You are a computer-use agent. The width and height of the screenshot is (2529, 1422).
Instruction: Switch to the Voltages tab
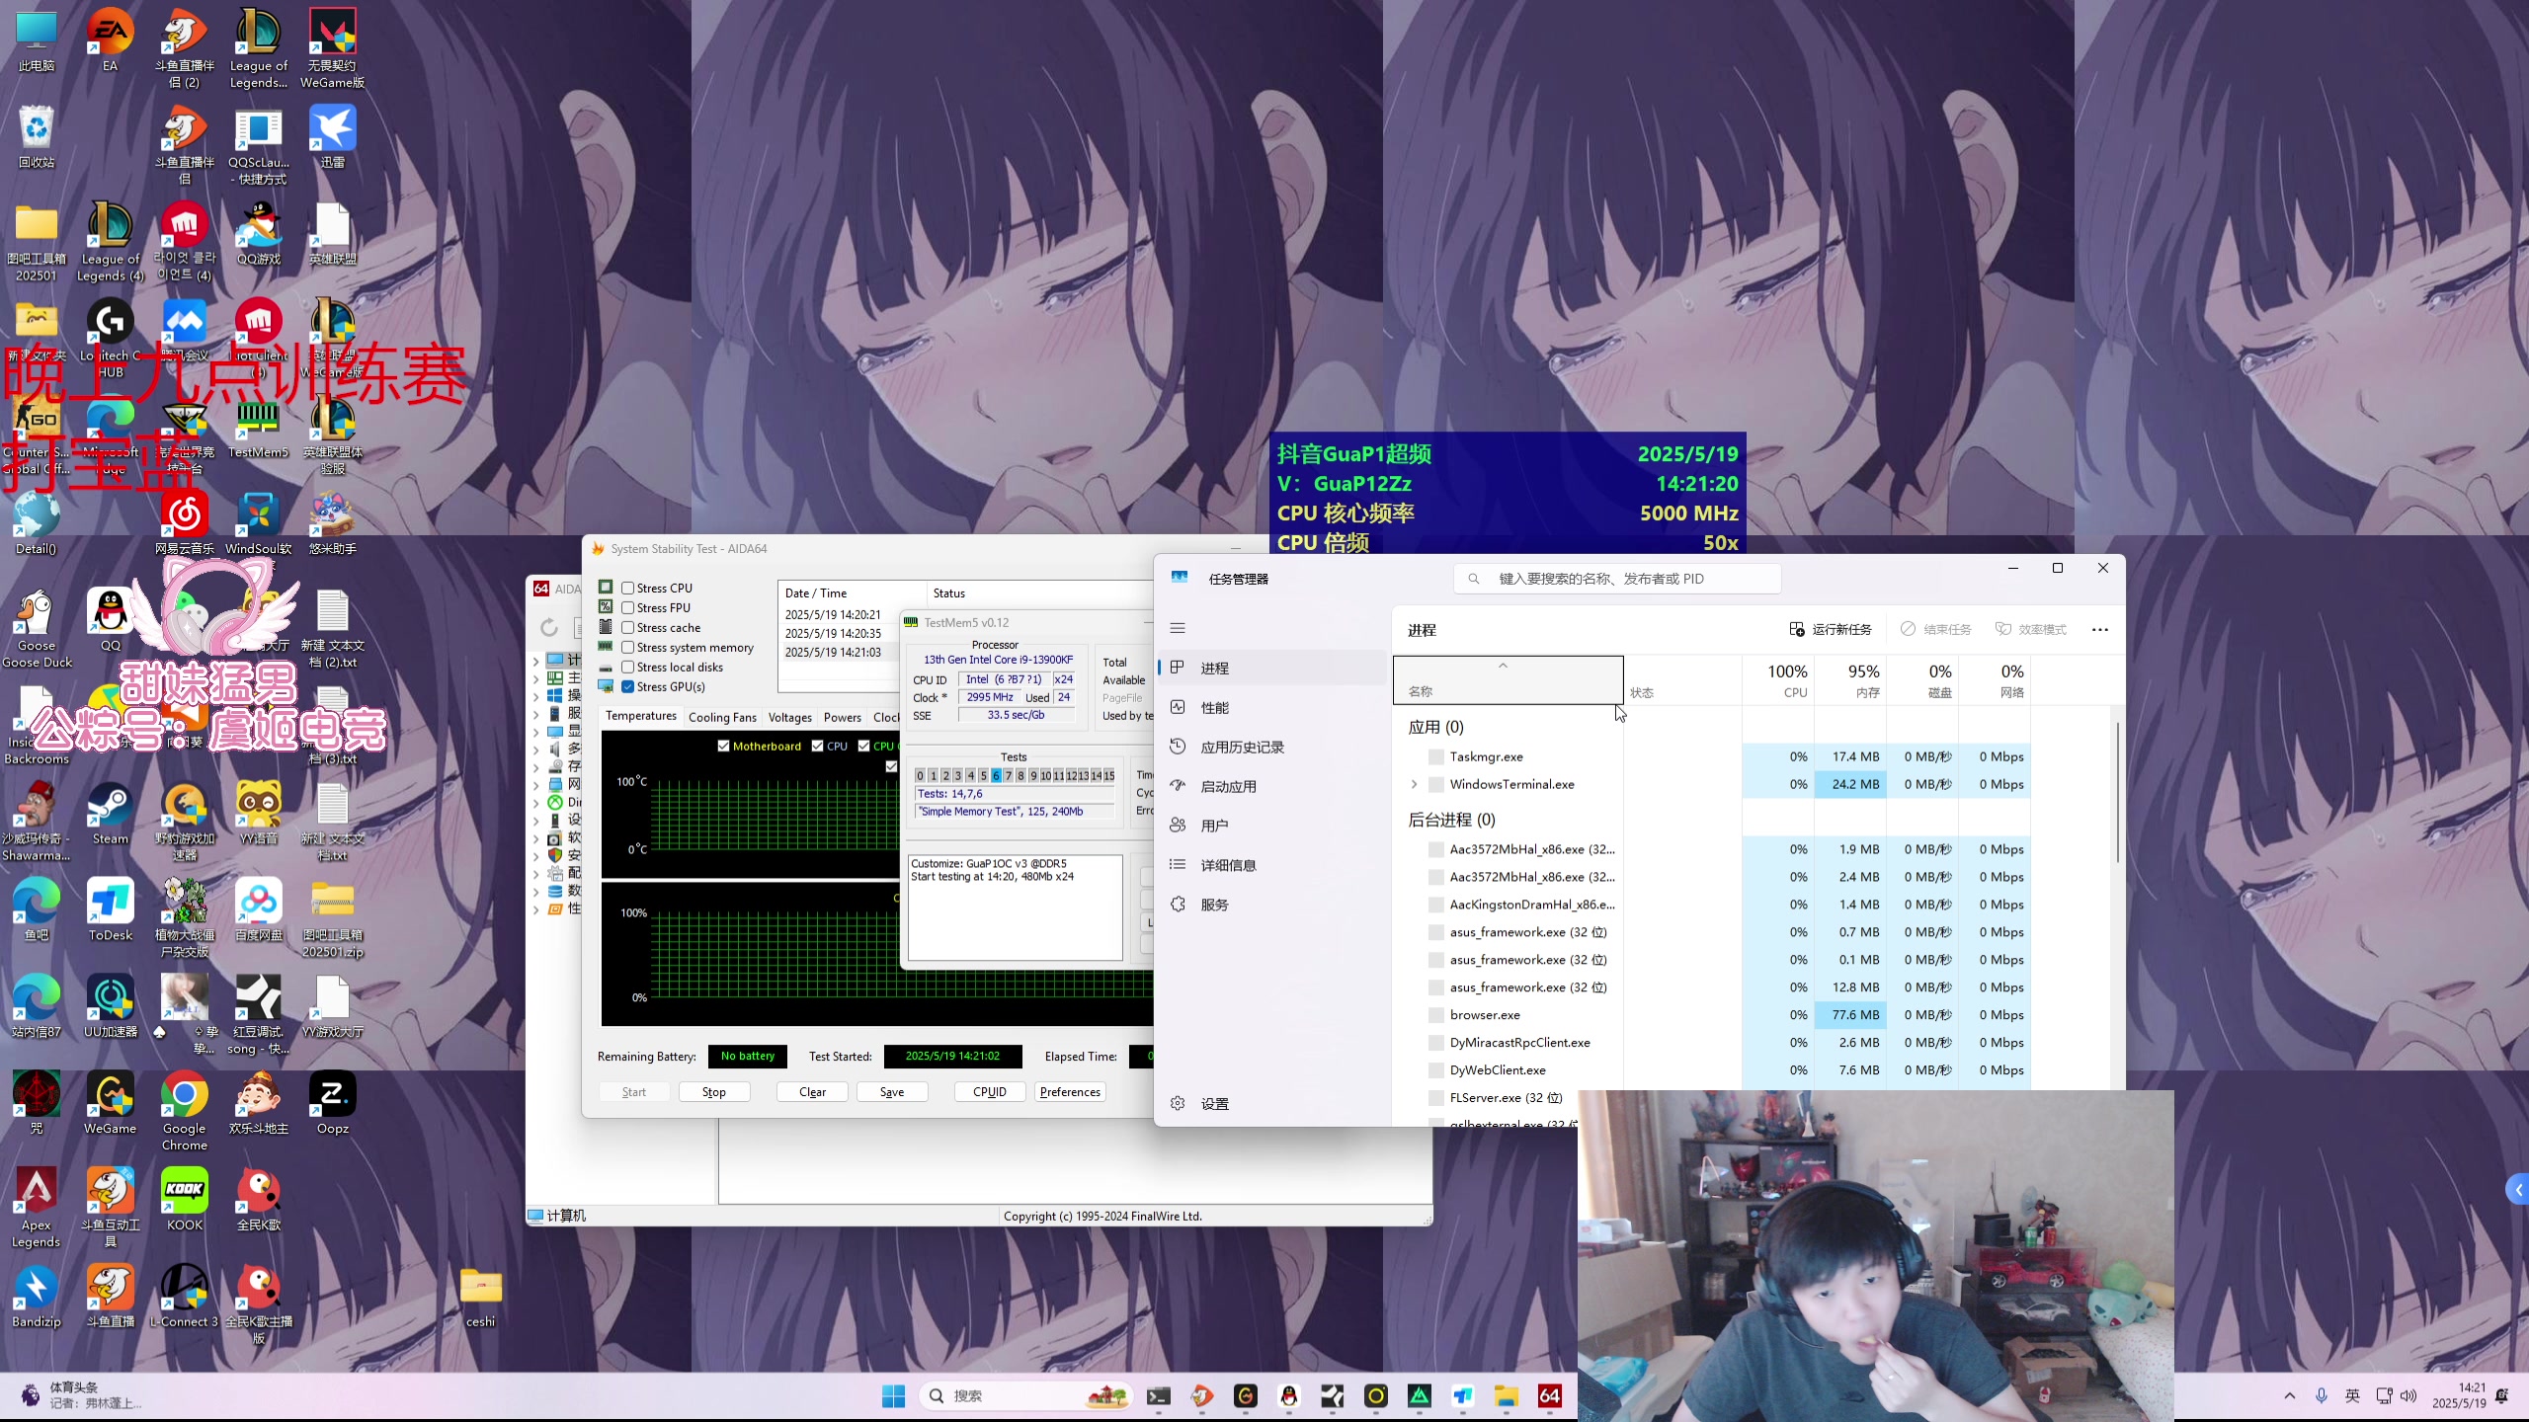coord(789,717)
